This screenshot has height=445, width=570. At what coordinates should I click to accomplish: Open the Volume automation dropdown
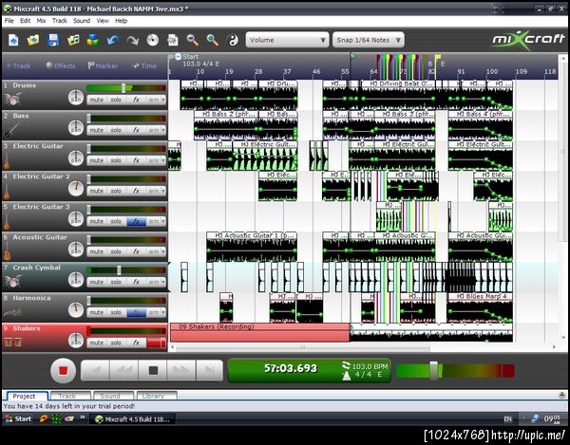pyautogui.click(x=287, y=40)
